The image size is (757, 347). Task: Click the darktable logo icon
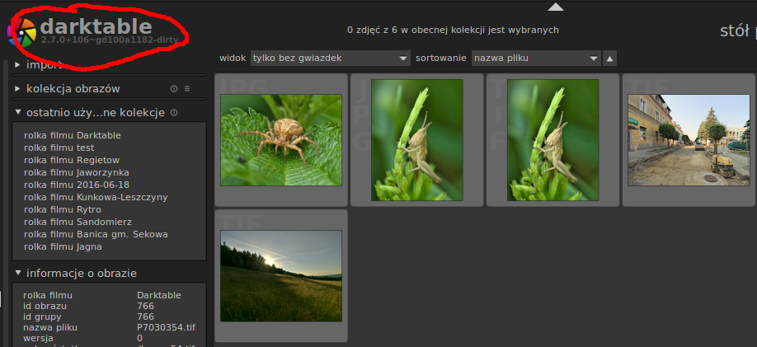[x=22, y=32]
